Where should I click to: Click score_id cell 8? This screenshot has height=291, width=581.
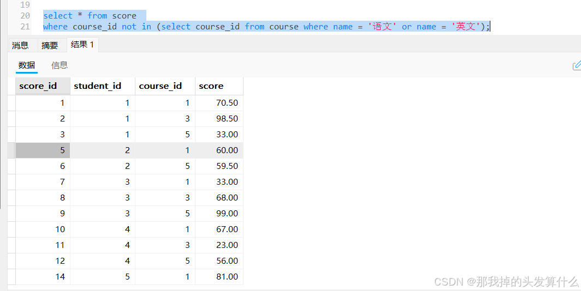pos(43,198)
